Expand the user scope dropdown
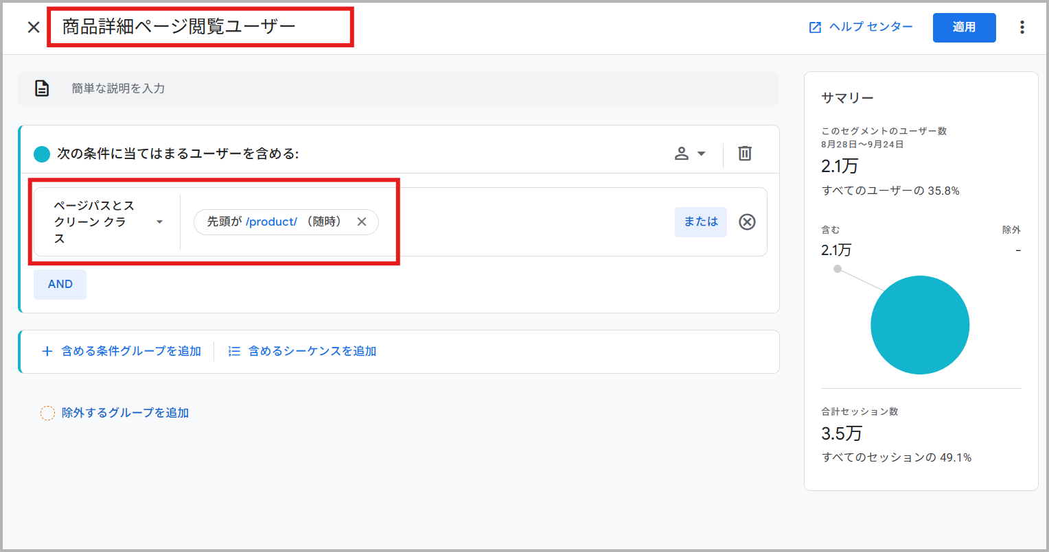The image size is (1049, 552). click(x=690, y=154)
